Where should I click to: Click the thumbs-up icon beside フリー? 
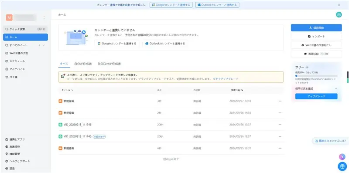coord(307,67)
